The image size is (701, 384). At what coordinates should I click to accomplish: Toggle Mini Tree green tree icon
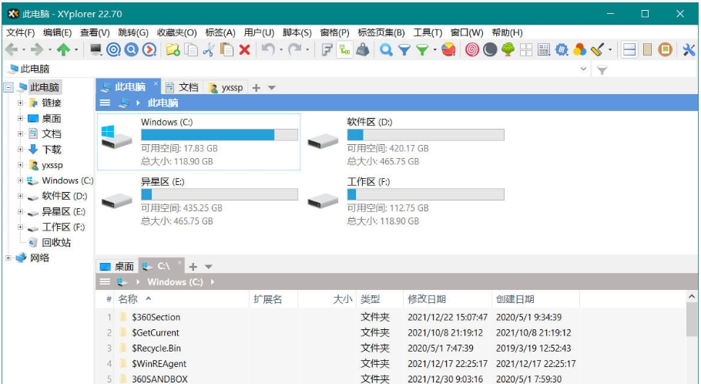508,49
